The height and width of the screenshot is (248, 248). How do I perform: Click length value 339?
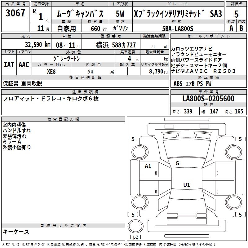coord(188,112)
